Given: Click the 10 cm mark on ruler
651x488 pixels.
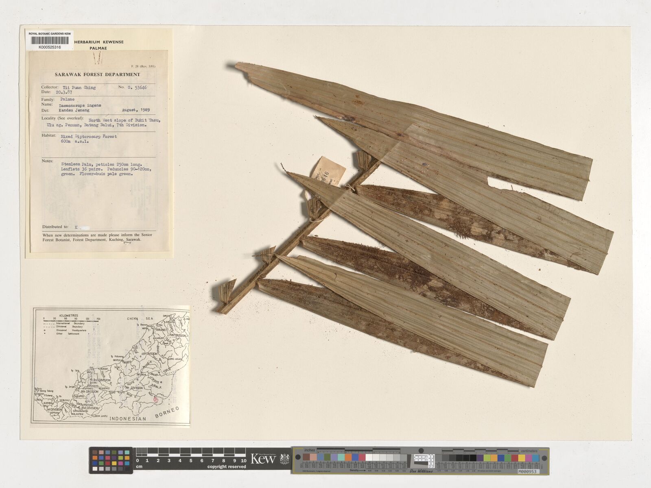Looking at the screenshot, I should click(243, 461).
